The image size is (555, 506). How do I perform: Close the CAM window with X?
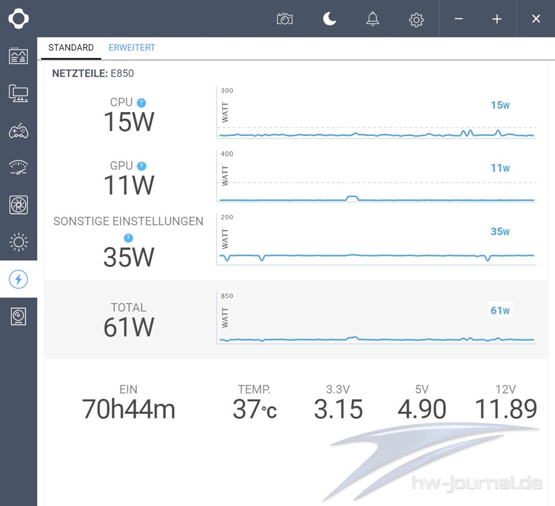[x=536, y=19]
